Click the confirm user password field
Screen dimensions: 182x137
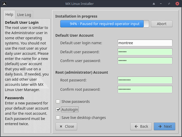[x=145, y=61]
